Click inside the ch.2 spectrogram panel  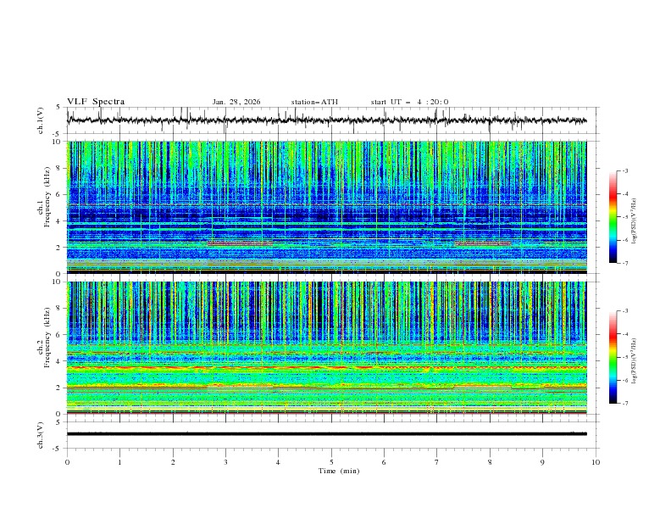[x=326, y=348]
